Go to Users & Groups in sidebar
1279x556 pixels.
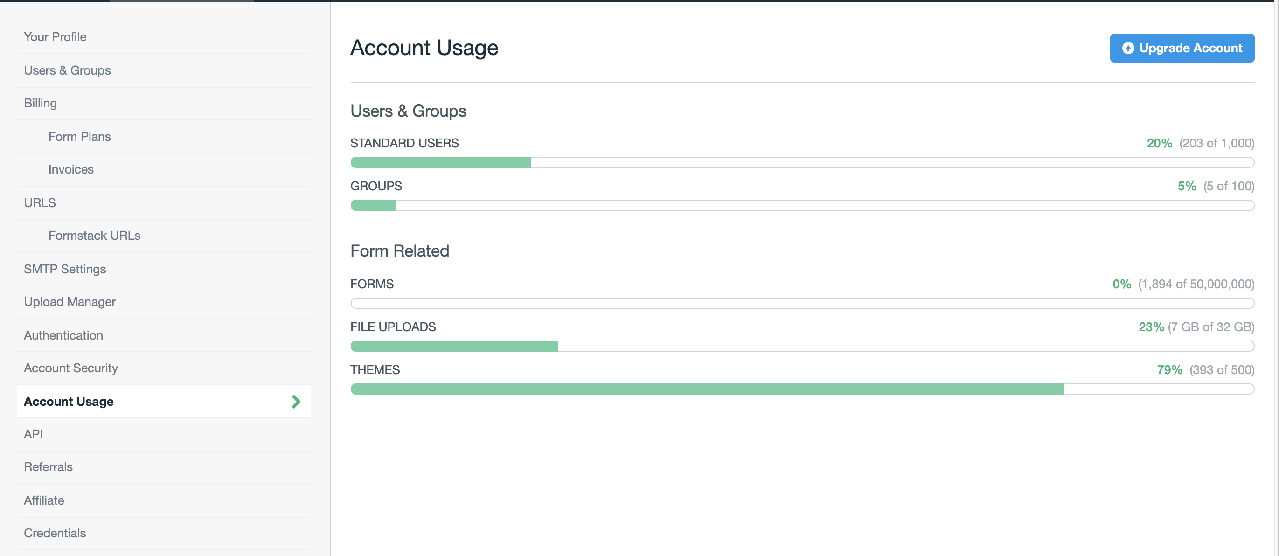(67, 70)
